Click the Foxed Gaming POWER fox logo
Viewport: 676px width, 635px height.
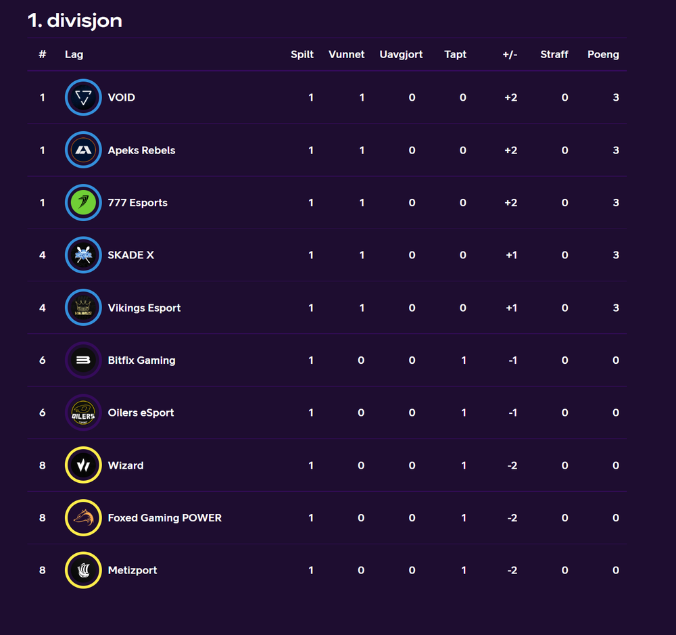[x=83, y=517]
